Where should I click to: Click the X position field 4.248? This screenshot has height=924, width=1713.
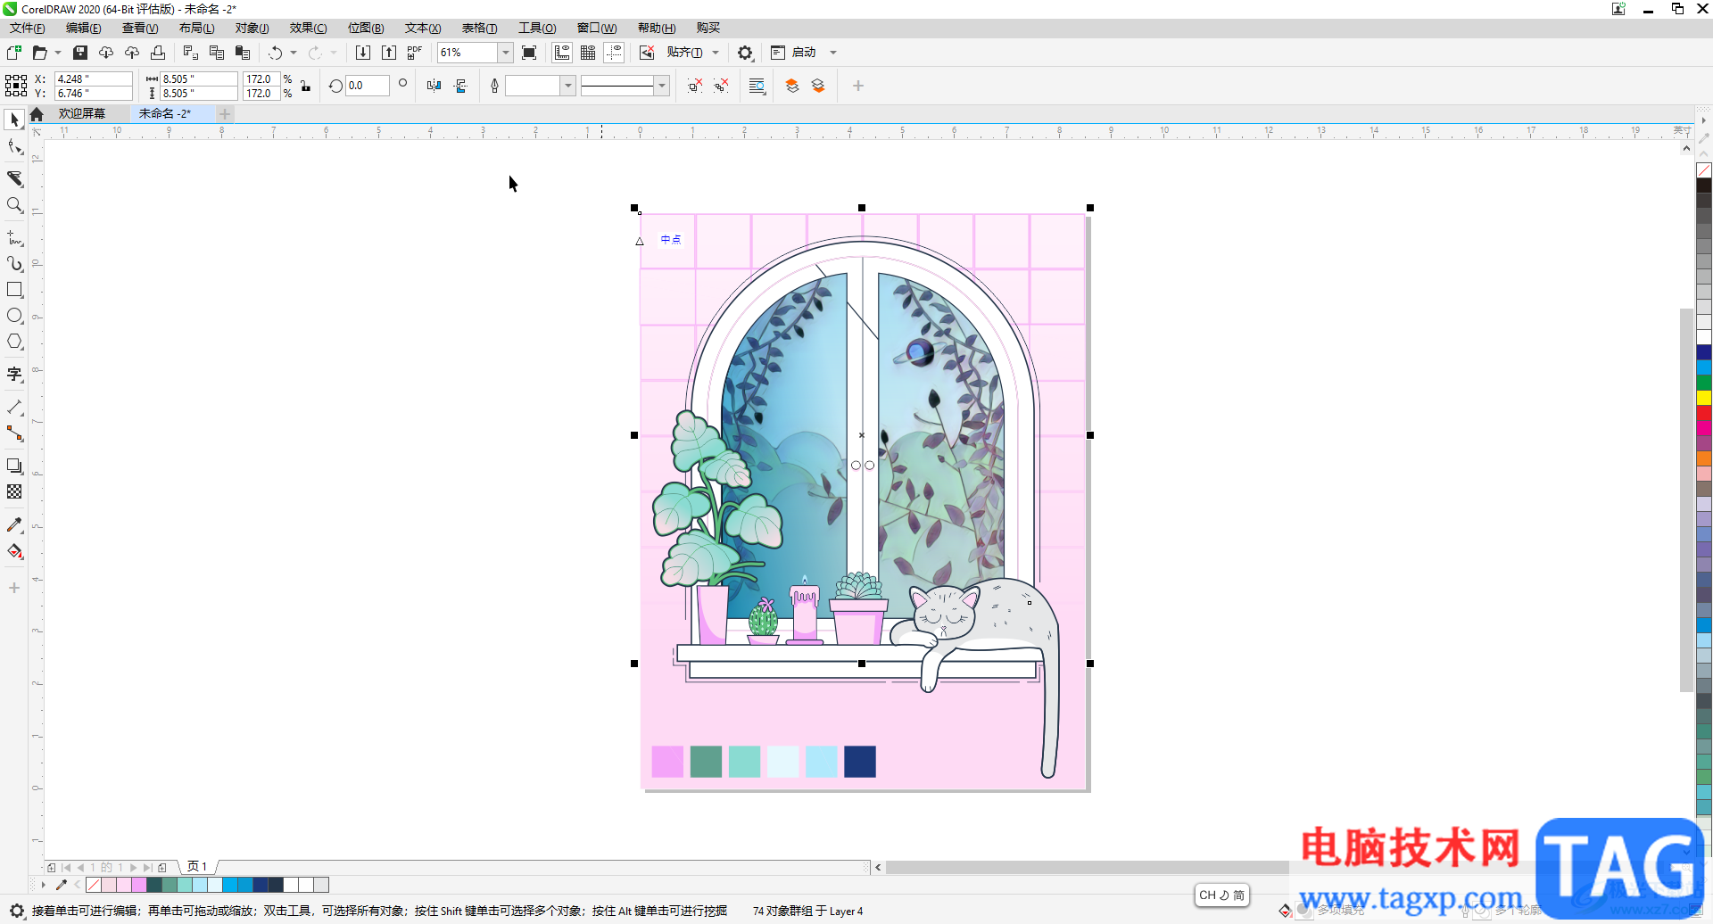pos(94,78)
